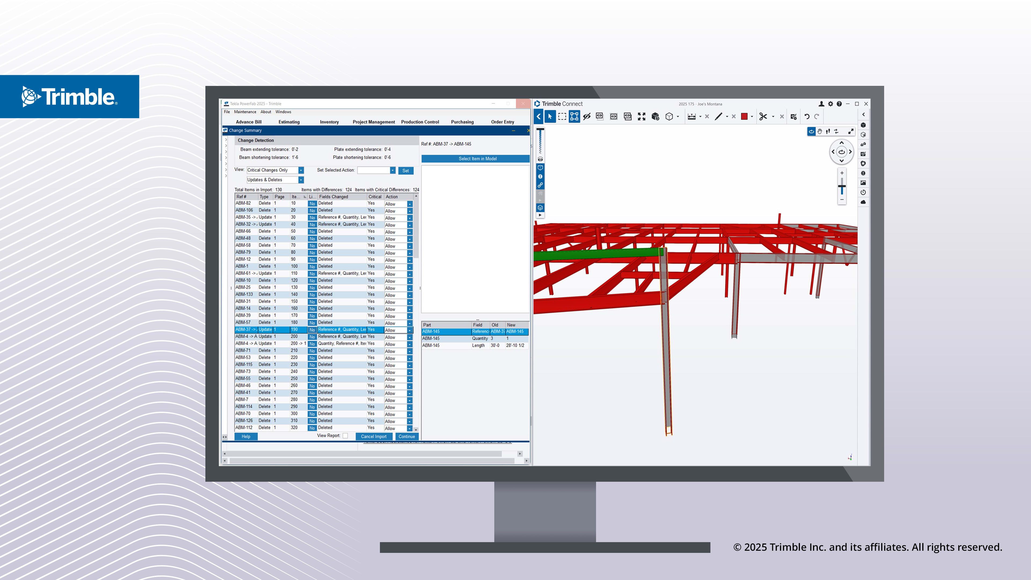The height and width of the screenshot is (580, 1031).
Task: Open the cloud sync panel in right sidebar
Action: pos(863,202)
